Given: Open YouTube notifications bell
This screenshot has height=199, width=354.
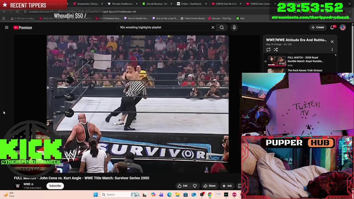Looking at the screenshot, I should [332, 27].
